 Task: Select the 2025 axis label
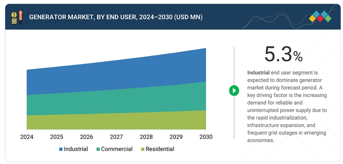(x=57, y=137)
